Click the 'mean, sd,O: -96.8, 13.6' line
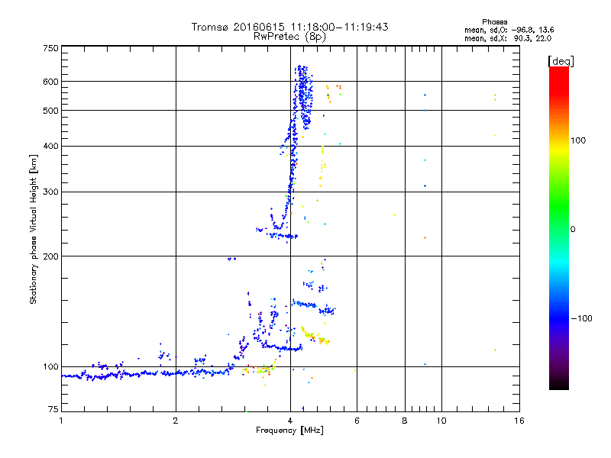Viewport: 611px width, 458px height. point(509,30)
